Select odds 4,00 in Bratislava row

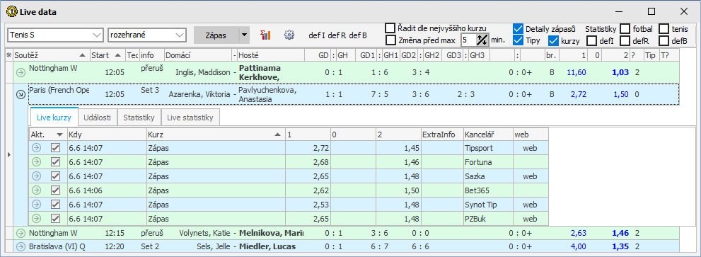click(578, 246)
